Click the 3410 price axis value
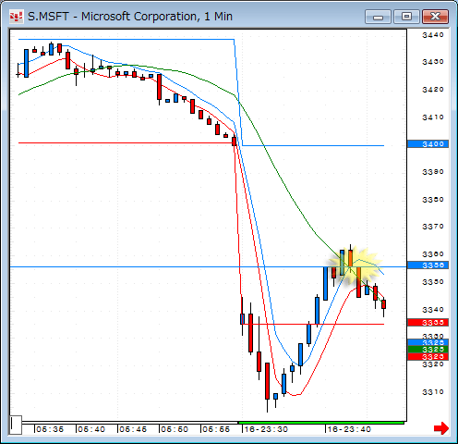458x444 pixels. (x=433, y=117)
